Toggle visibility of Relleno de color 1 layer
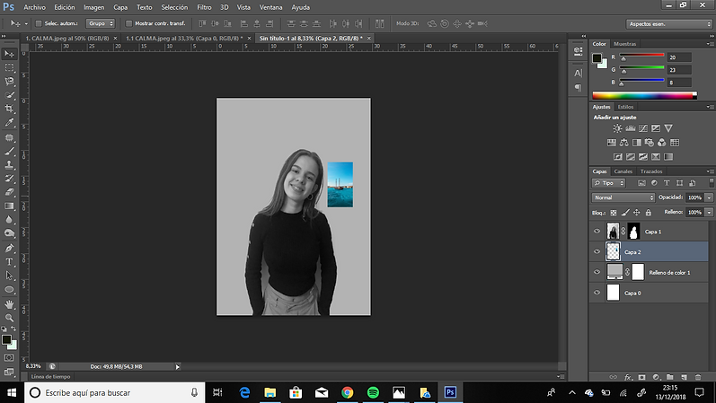This screenshot has width=716, height=403. [597, 272]
